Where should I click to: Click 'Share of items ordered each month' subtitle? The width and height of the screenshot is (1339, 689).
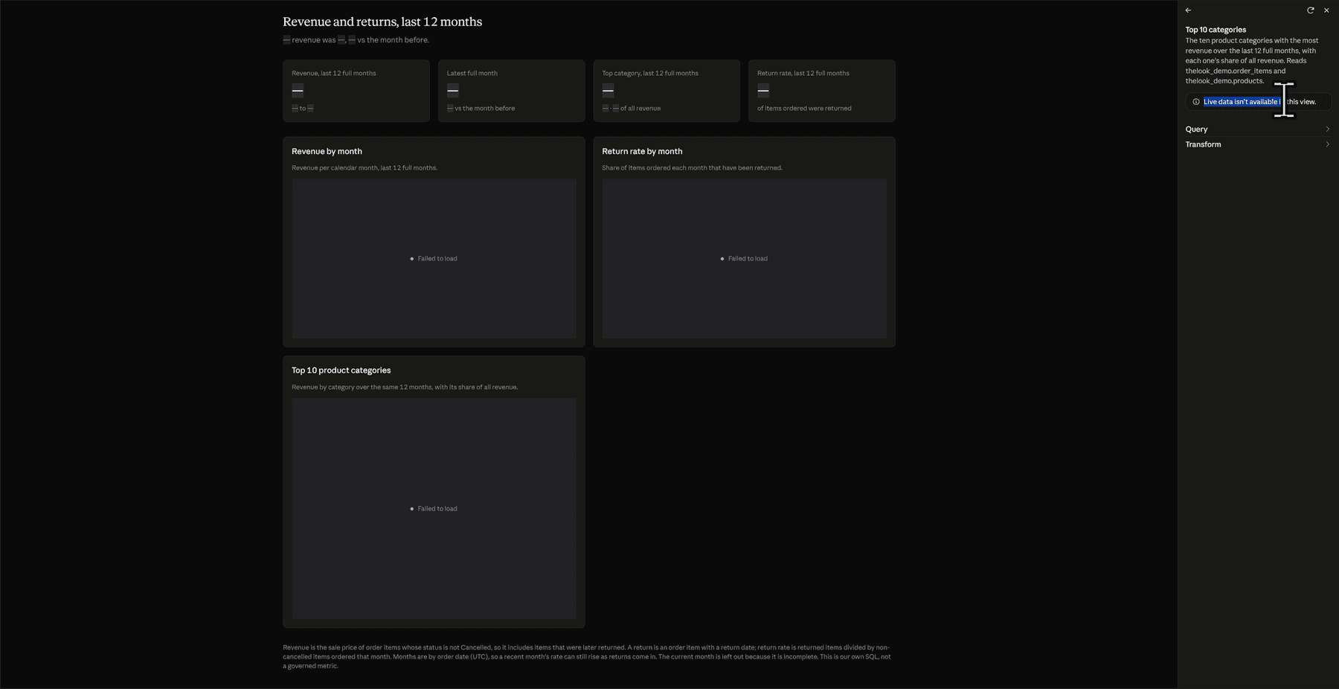(x=692, y=167)
